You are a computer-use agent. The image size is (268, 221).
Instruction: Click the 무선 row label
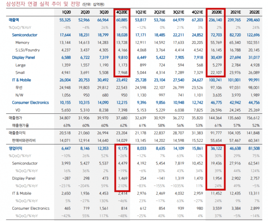(19, 87)
